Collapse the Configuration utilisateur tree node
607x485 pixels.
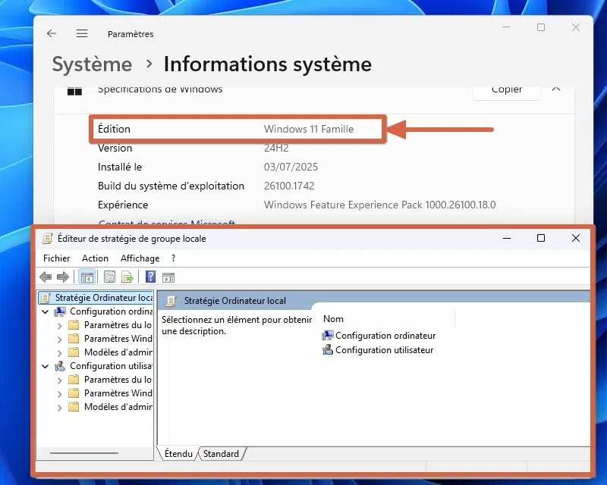46,366
